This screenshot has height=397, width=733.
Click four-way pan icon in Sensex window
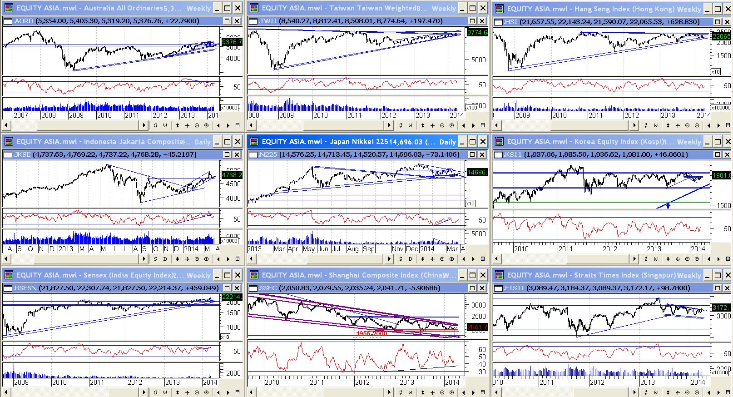(187, 392)
